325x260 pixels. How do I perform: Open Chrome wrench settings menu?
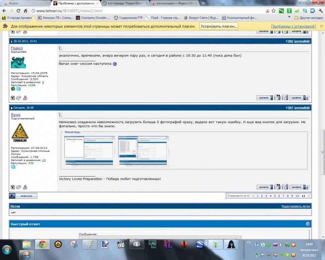[x=320, y=11]
